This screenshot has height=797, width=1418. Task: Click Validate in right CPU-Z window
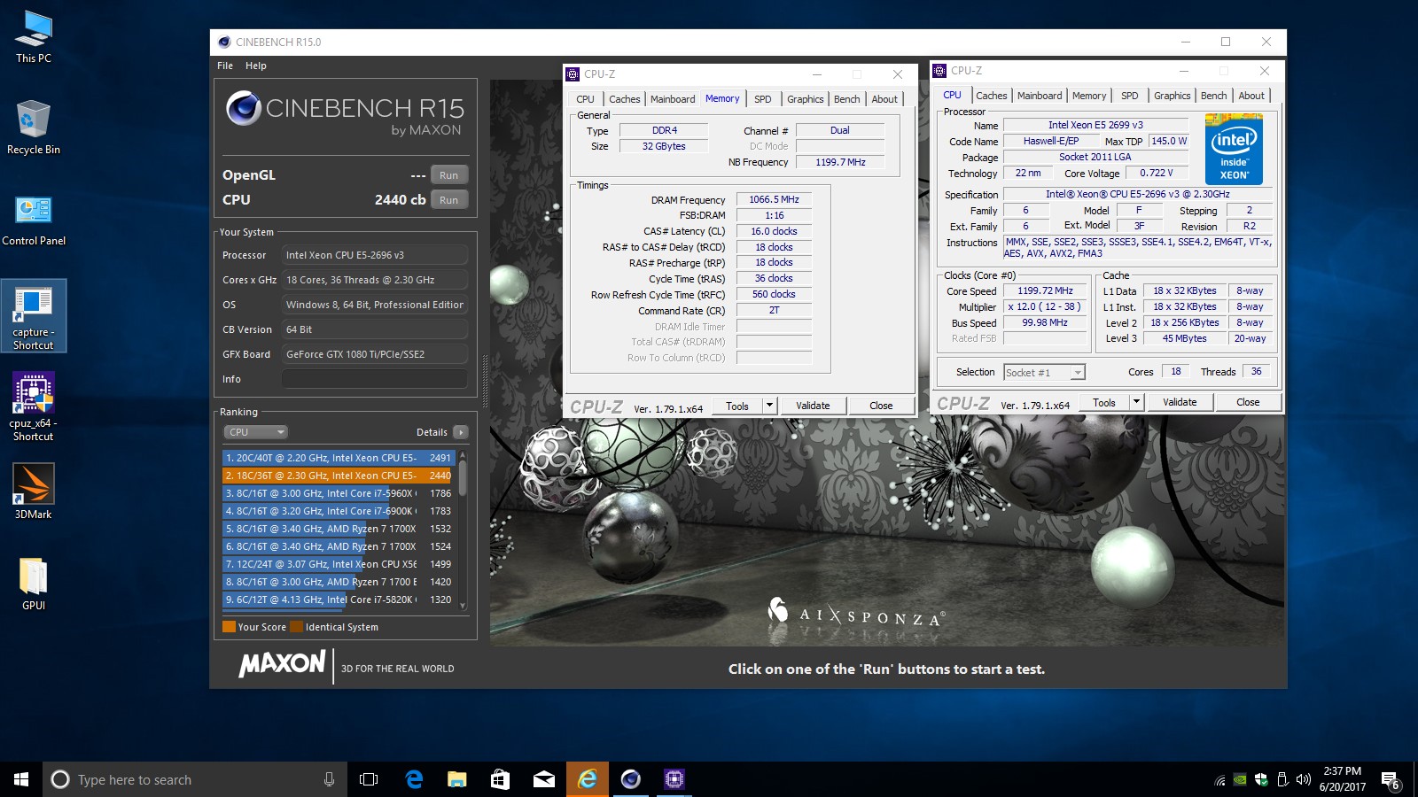click(x=1180, y=402)
